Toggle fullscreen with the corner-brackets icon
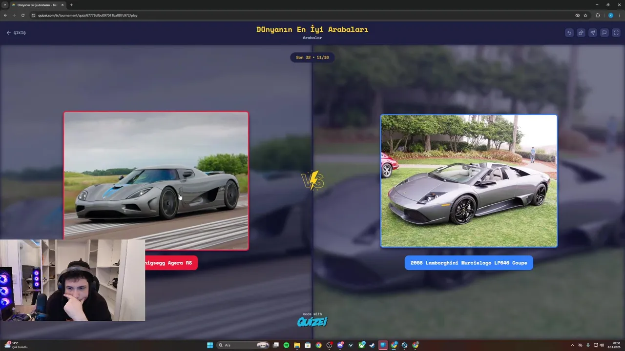Screen dimensions: 625x351 (x=616, y=33)
